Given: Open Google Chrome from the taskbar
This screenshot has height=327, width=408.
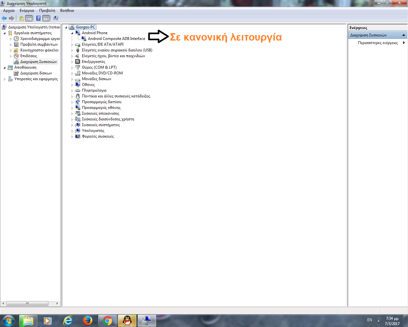Looking at the screenshot, I should pos(107,320).
